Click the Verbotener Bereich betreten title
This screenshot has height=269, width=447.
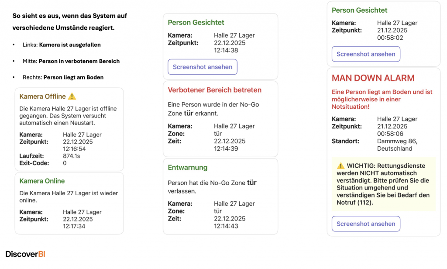click(x=214, y=90)
